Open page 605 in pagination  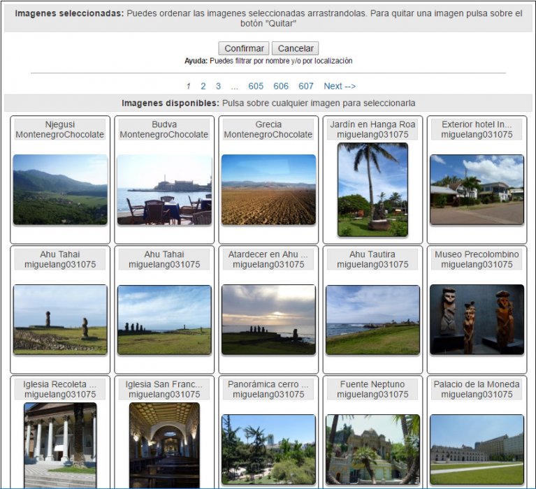(x=256, y=86)
